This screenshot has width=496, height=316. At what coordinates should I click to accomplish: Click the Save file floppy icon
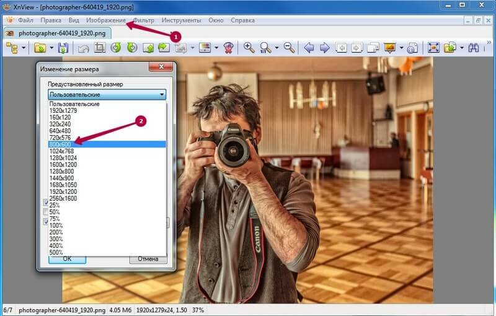(63, 48)
